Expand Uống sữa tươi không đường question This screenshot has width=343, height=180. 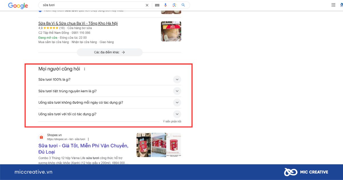[x=110, y=103]
